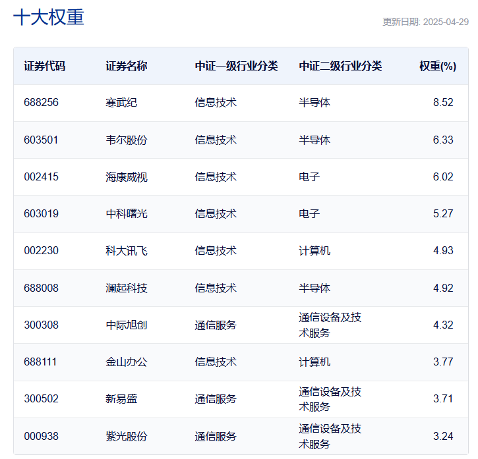Open the 寒武纪 stock name
The height and width of the screenshot is (459, 478).
click(121, 103)
